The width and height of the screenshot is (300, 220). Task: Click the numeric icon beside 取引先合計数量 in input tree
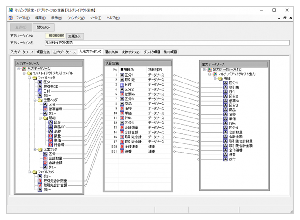pos(40,181)
